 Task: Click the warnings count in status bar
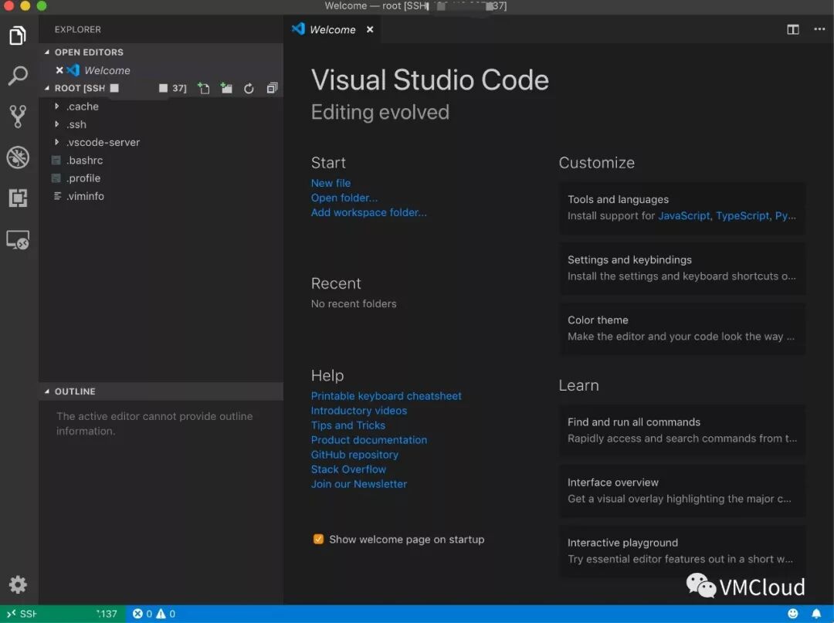(x=165, y=614)
